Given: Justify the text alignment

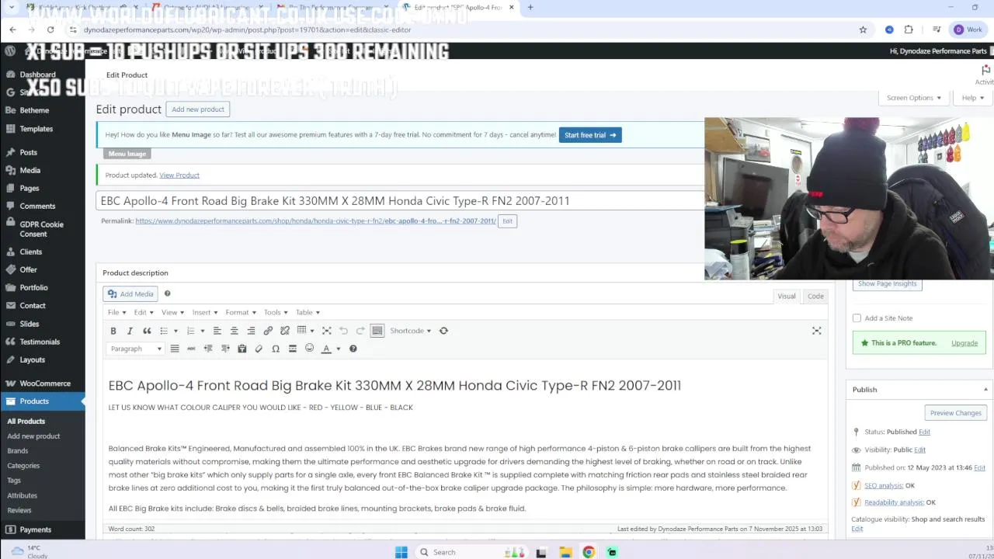Looking at the screenshot, I should 175,349.
